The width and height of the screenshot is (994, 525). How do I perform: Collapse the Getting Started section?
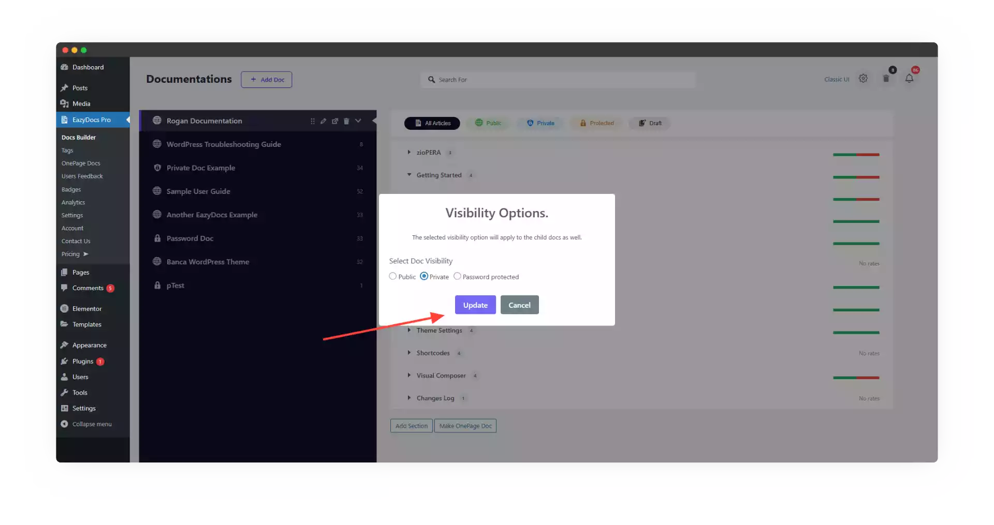[408, 175]
